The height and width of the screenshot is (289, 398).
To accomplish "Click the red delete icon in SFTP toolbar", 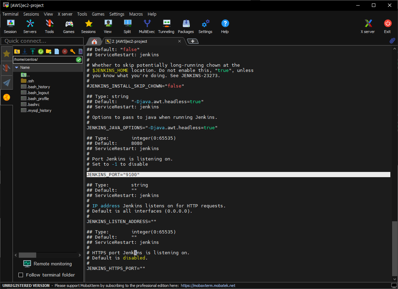I will click(65, 51).
